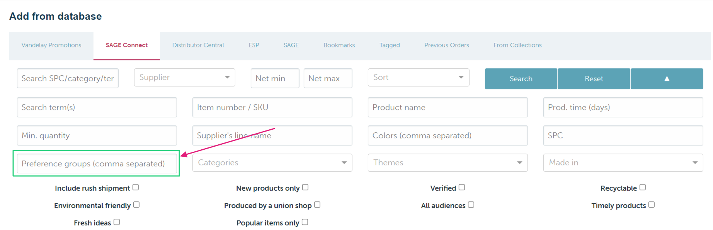The image size is (713, 230).
Task: Open the Categories dropdown
Action: point(272,163)
